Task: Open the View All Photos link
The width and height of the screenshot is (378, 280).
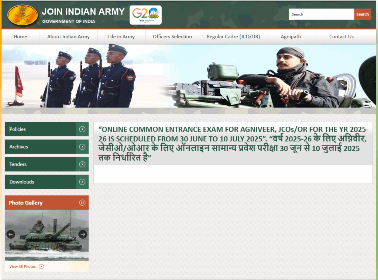Action: [x=23, y=266]
